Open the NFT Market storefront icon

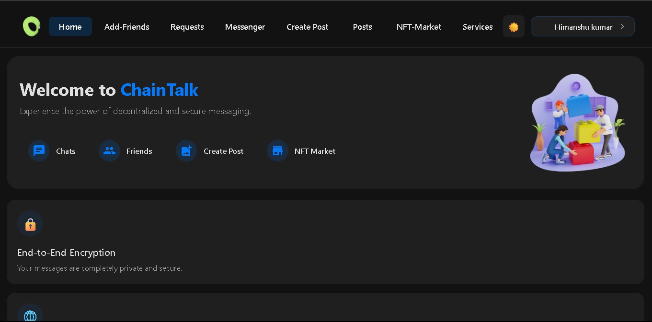click(x=277, y=151)
